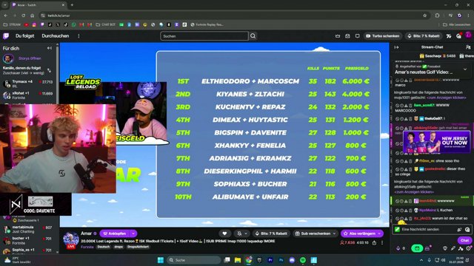Open the emote picker in chat input

click(467, 230)
